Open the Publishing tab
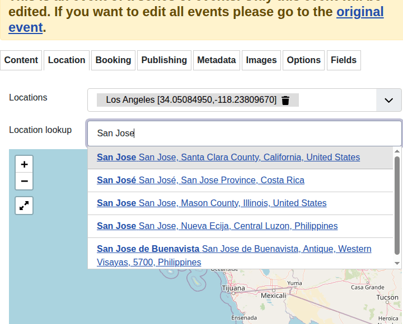 point(164,60)
